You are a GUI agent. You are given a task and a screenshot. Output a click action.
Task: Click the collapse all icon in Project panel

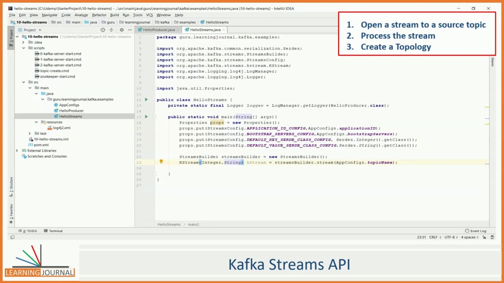[111, 30]
